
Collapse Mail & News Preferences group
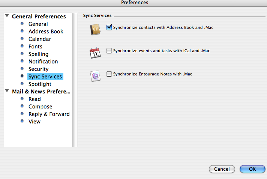7,91
